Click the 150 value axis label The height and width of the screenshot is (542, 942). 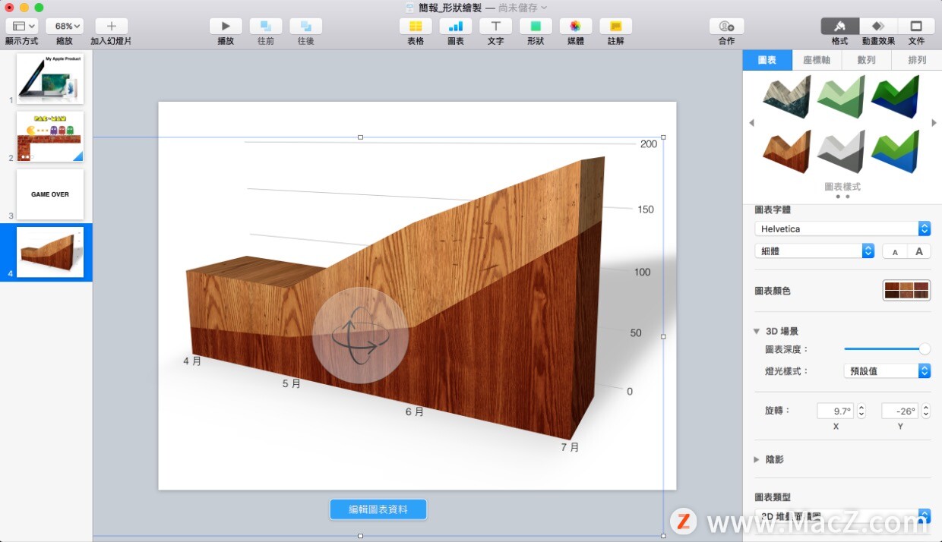point(646,210)
